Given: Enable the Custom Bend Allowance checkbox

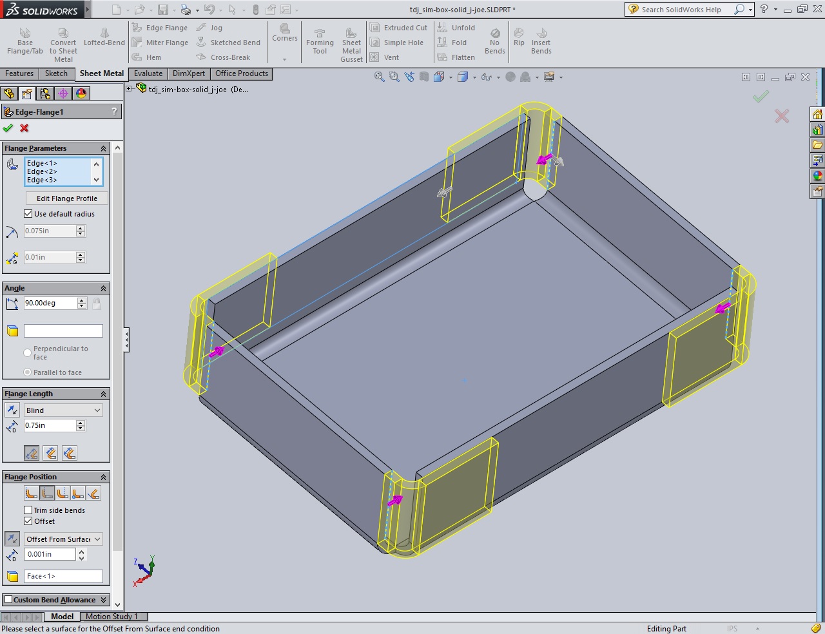Looking at the screenshot, I should 8,600.
